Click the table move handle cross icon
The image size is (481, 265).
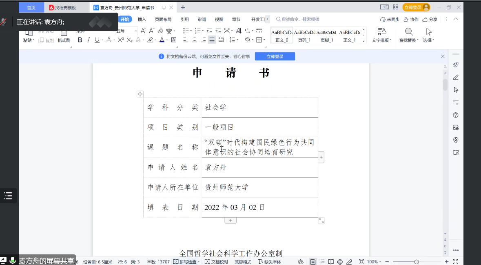click(140, 94)
